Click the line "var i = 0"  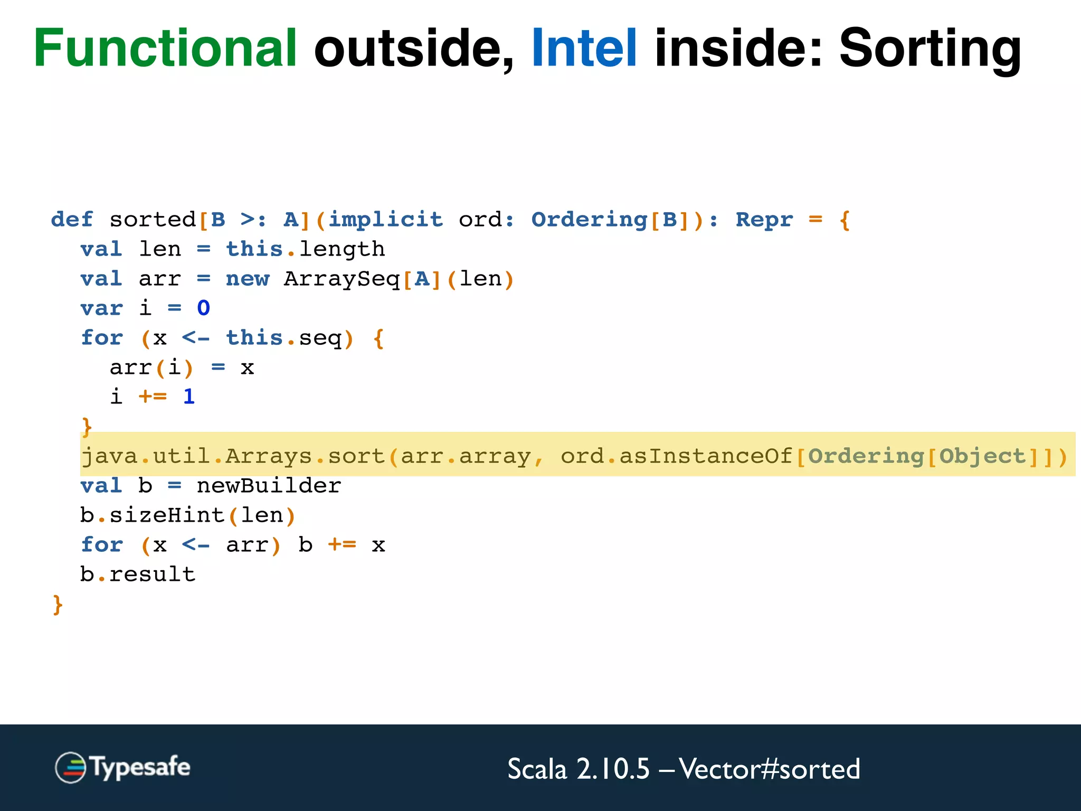pyautogui.click(x=145, y=308)
